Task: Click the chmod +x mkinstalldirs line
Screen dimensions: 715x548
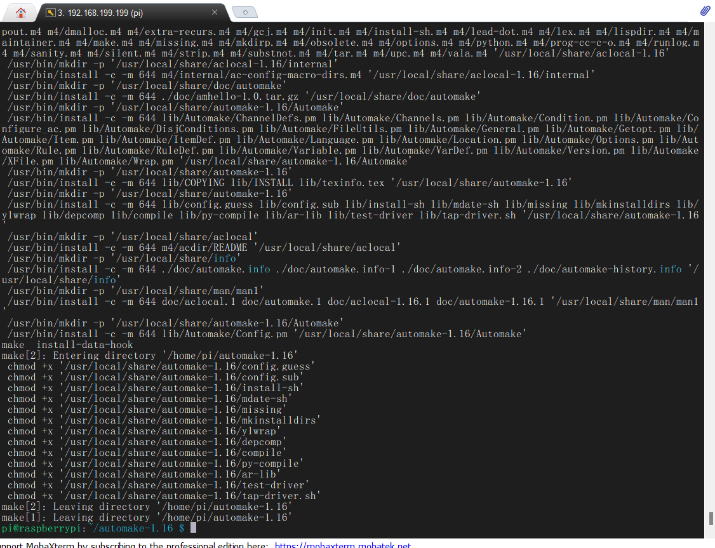Action: point(164,420)
